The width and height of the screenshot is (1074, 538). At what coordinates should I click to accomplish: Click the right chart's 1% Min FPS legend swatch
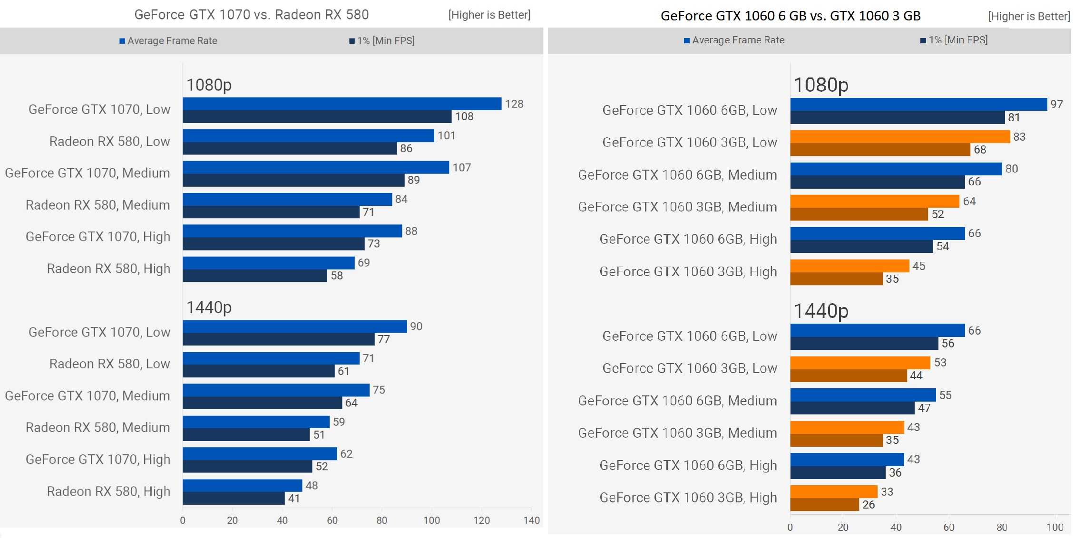[923, 40]
